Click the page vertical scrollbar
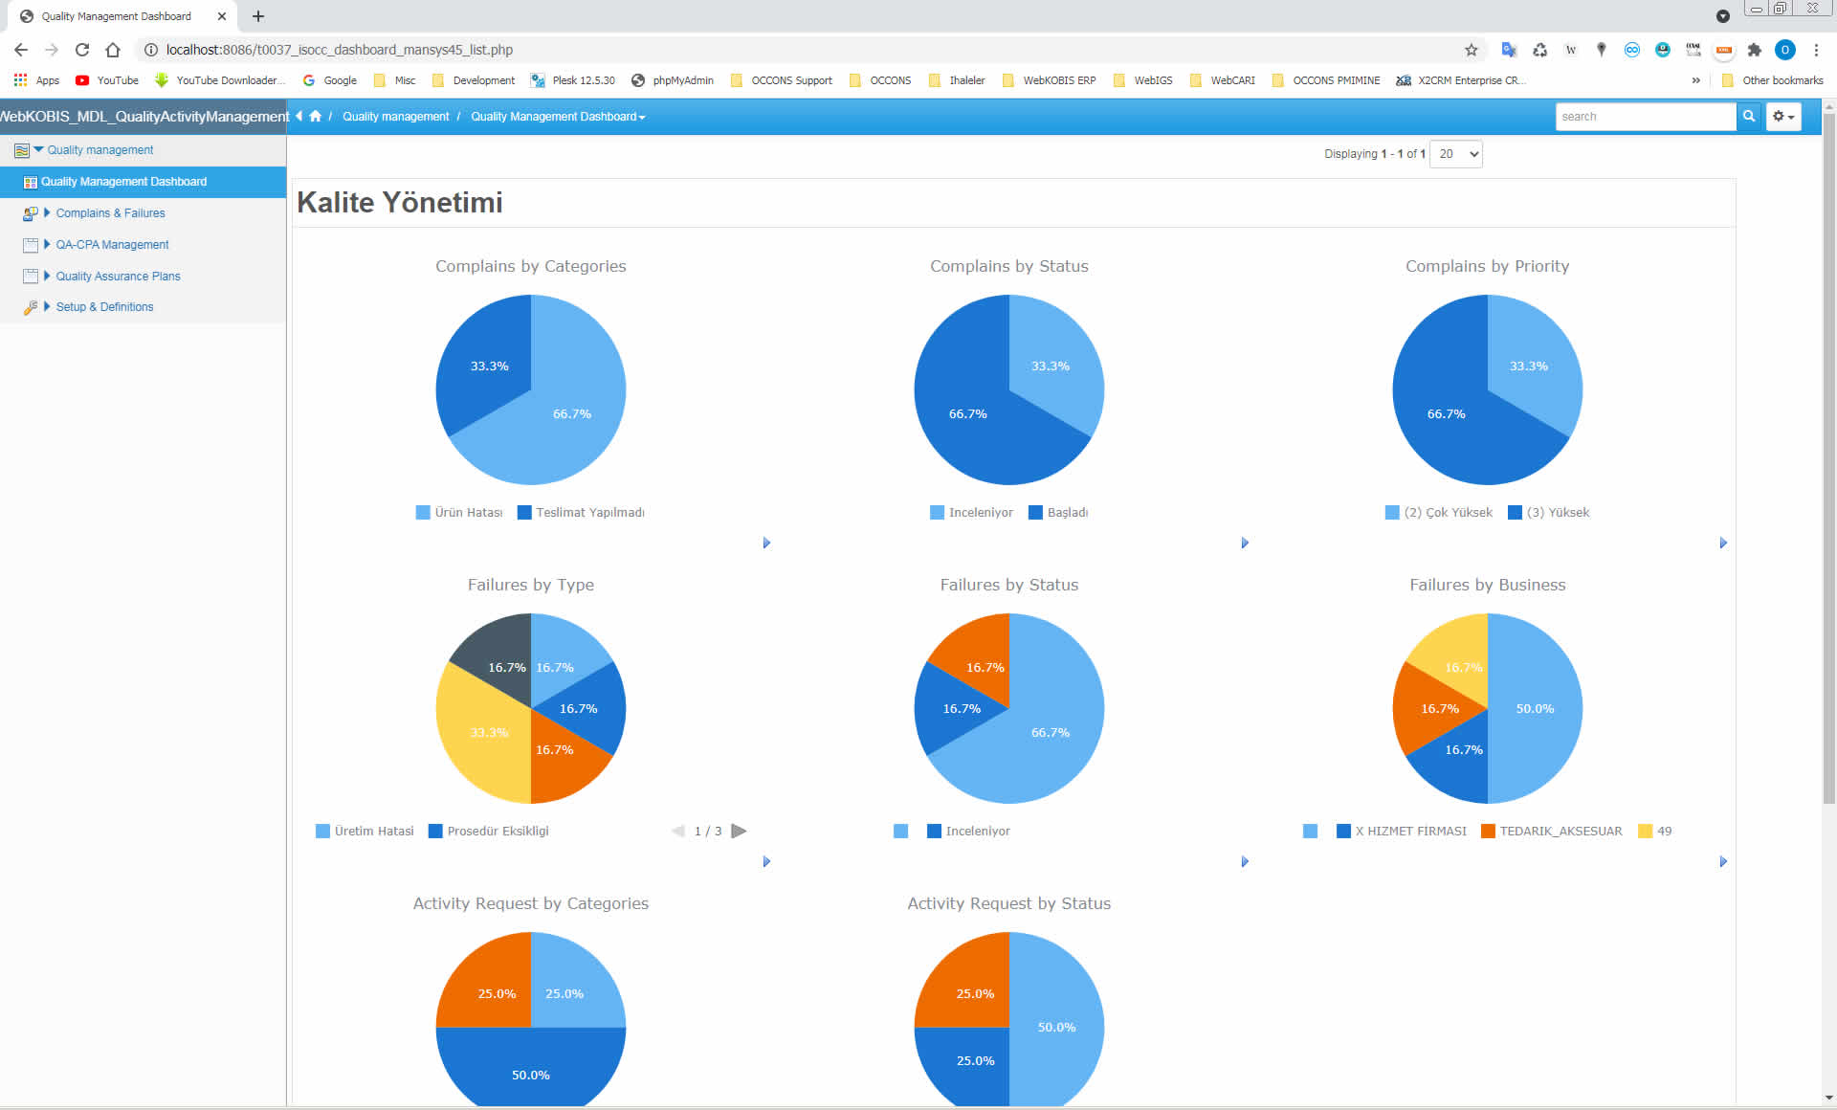The width and height of the screenshot is (1837, 1110). tap(1829, 459)
